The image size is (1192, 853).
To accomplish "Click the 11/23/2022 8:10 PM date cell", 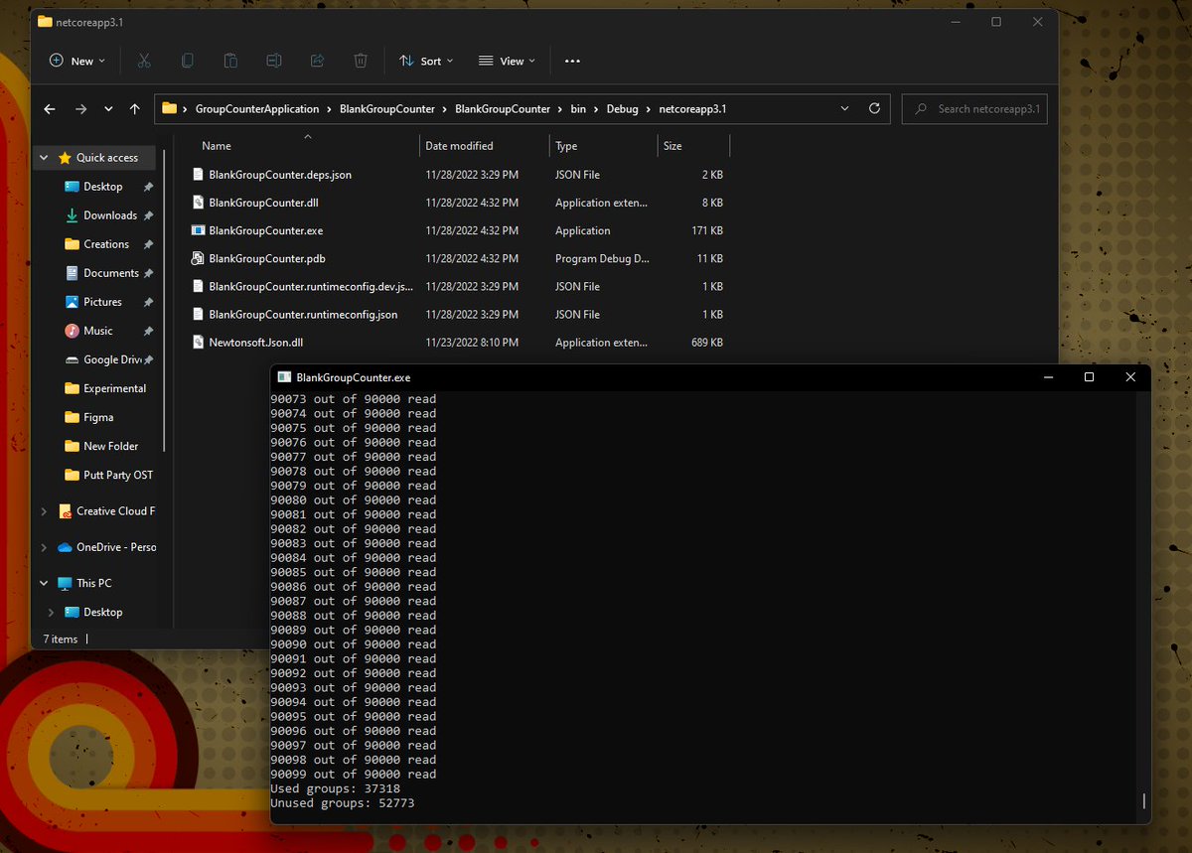I will [x=472, y=343].
